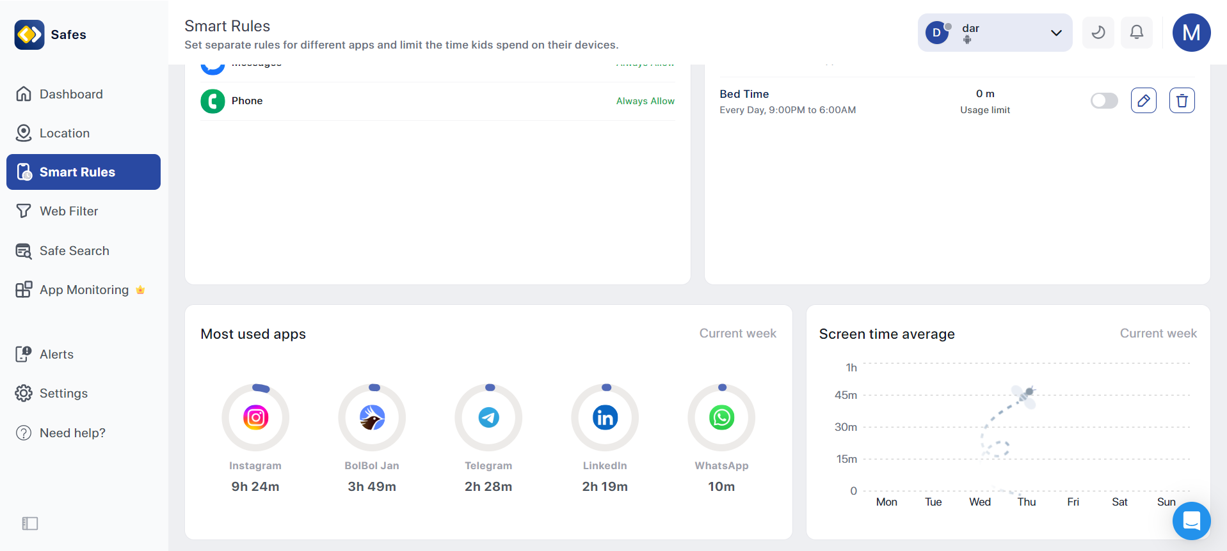The width and height of the screenshot is (1227, 551).
Task: Click Mon on the chart axis
Action: pyautogui.click(x=886, y=502)
